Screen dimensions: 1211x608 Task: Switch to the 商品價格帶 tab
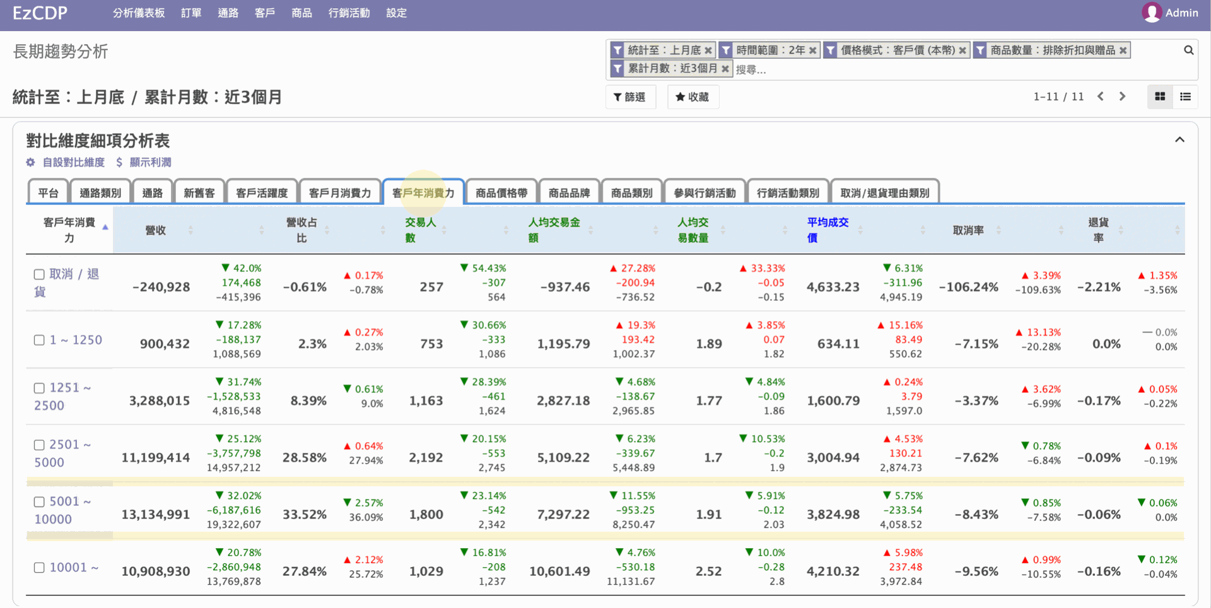501,193
